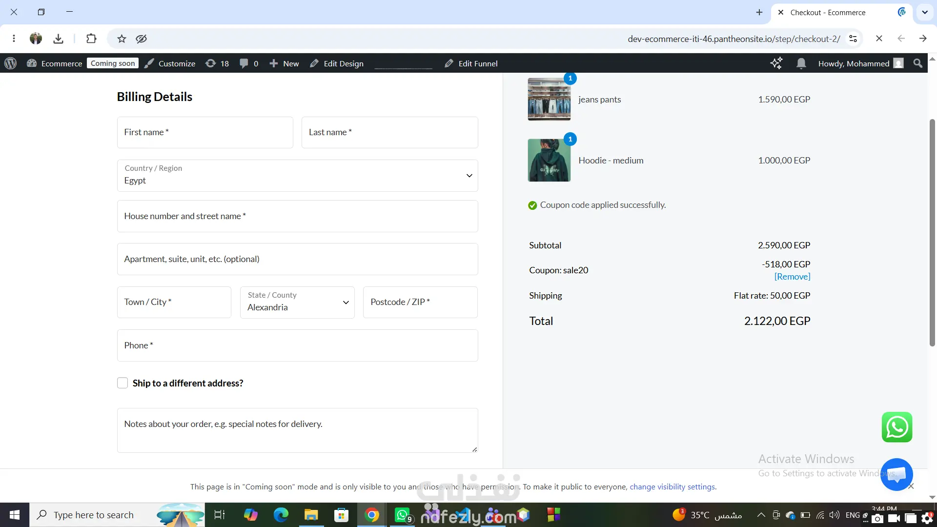Open the Chrome profile avatar
The width and height of the screenshot is (937, 527).
pyautogui.click(x=36, y=39)
